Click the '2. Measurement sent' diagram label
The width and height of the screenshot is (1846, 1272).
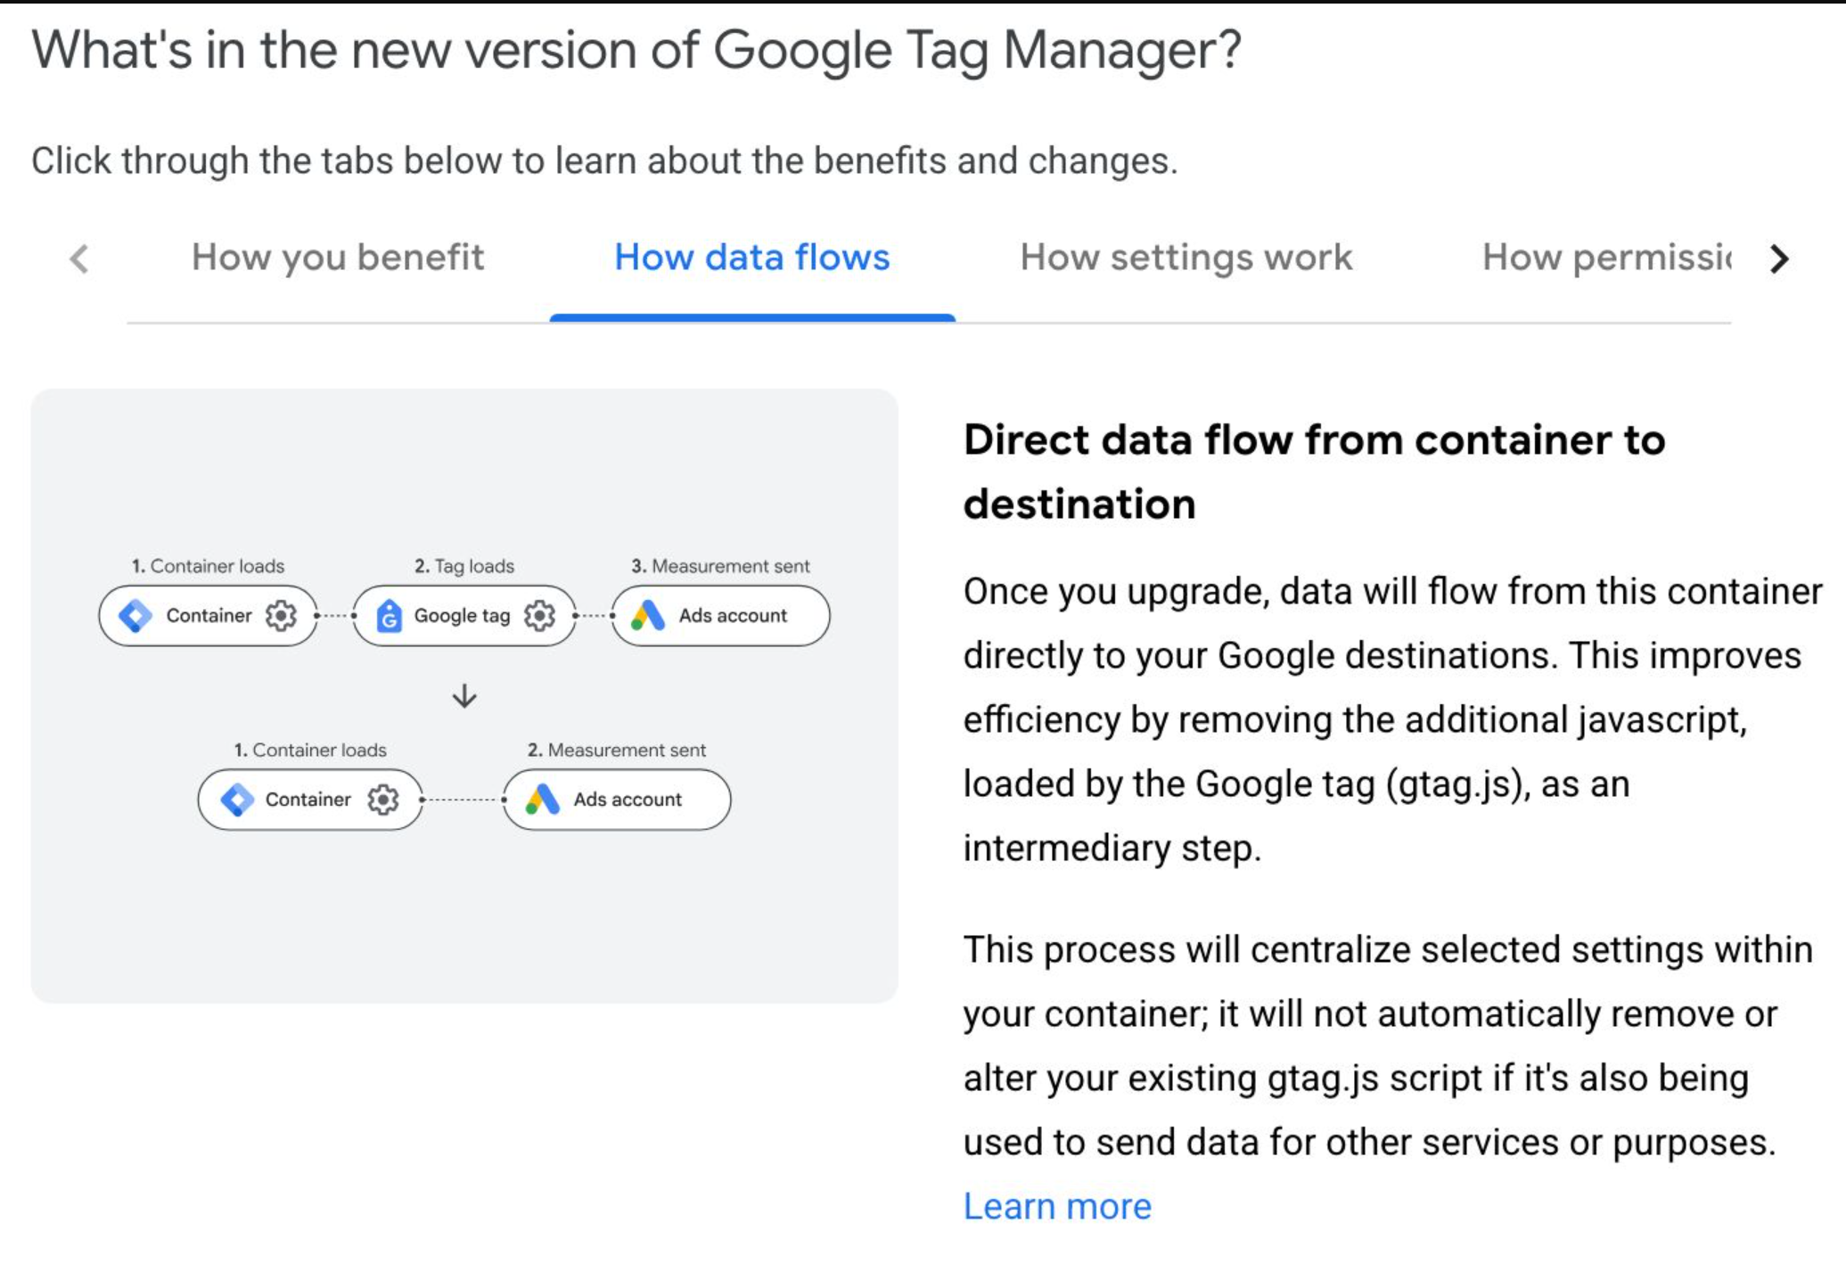coord(617,750)
